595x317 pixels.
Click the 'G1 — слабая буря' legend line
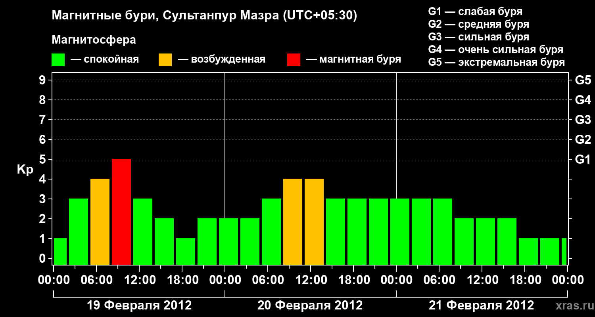point(475,11)
